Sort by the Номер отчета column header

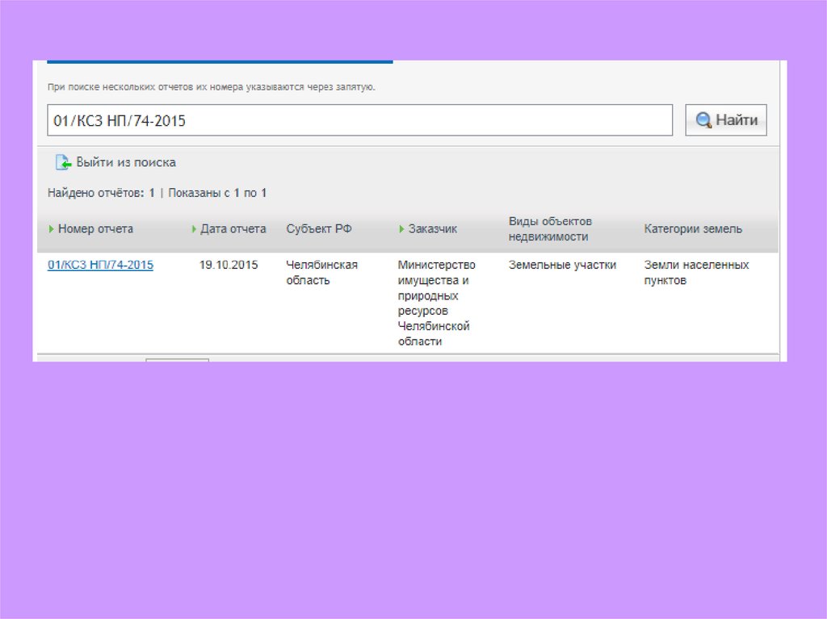[x=95, y=229]
